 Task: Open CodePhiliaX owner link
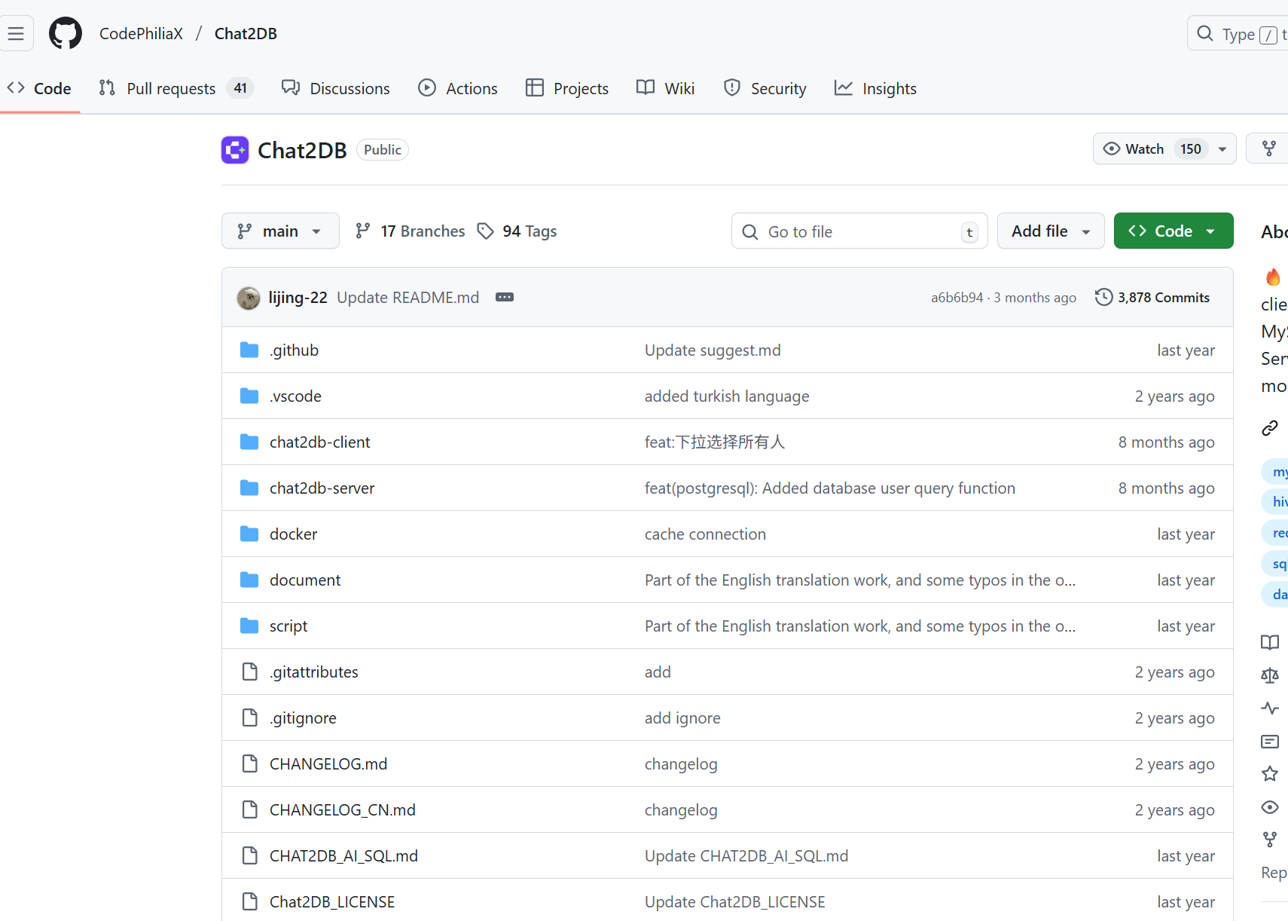pos(141,33)
